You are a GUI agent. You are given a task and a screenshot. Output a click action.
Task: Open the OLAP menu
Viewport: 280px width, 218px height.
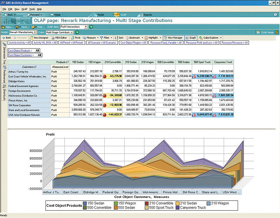click(x=24, y=9)
